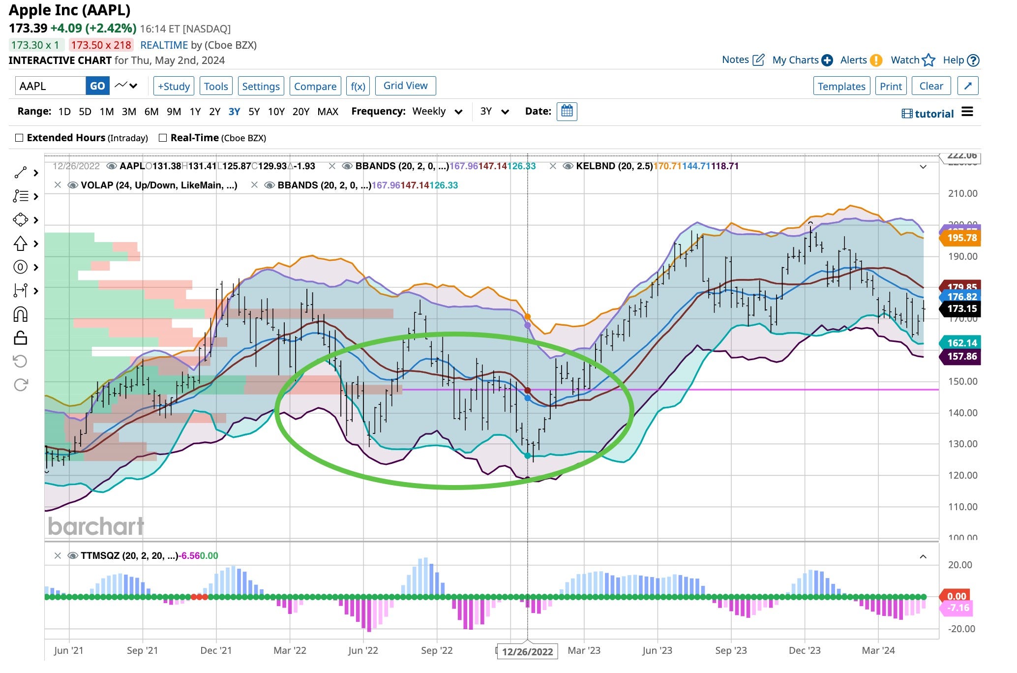
Task: Remove the second BBANDS study with X
Action: click(x=254, y=185)
